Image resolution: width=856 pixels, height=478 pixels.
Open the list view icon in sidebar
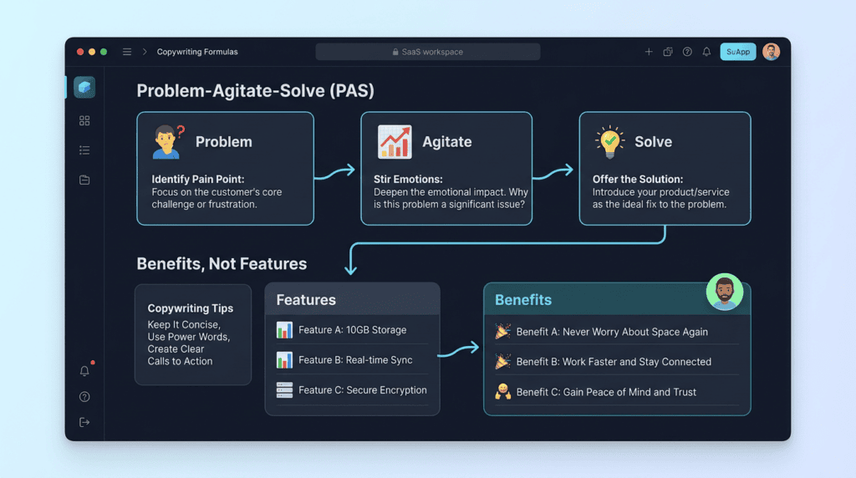(x=84, y=150)
